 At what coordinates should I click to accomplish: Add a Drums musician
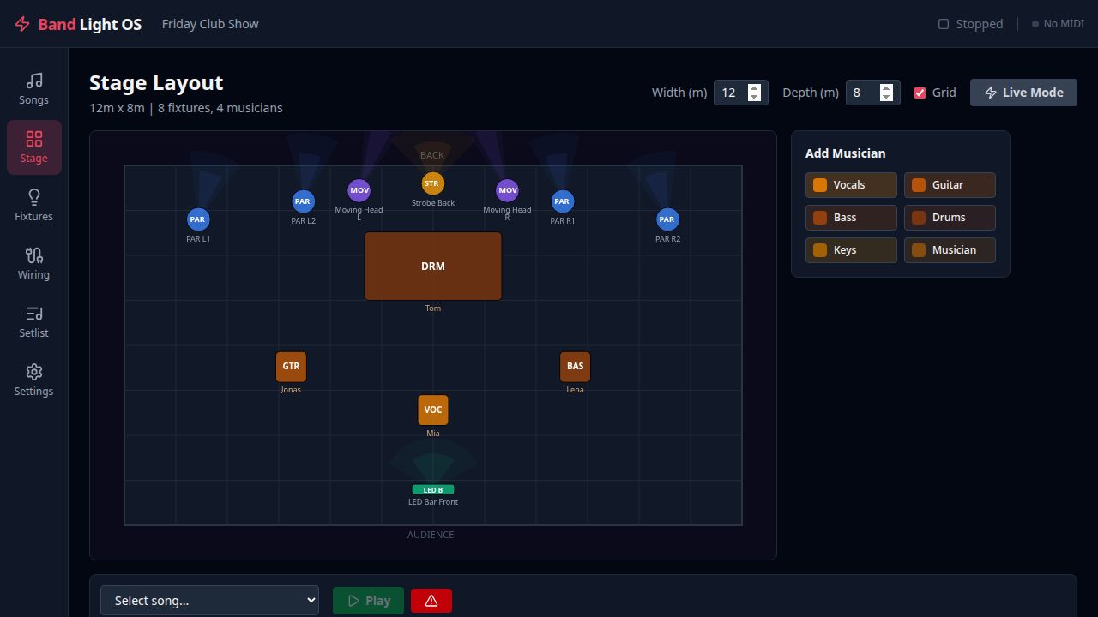(950, 218)
